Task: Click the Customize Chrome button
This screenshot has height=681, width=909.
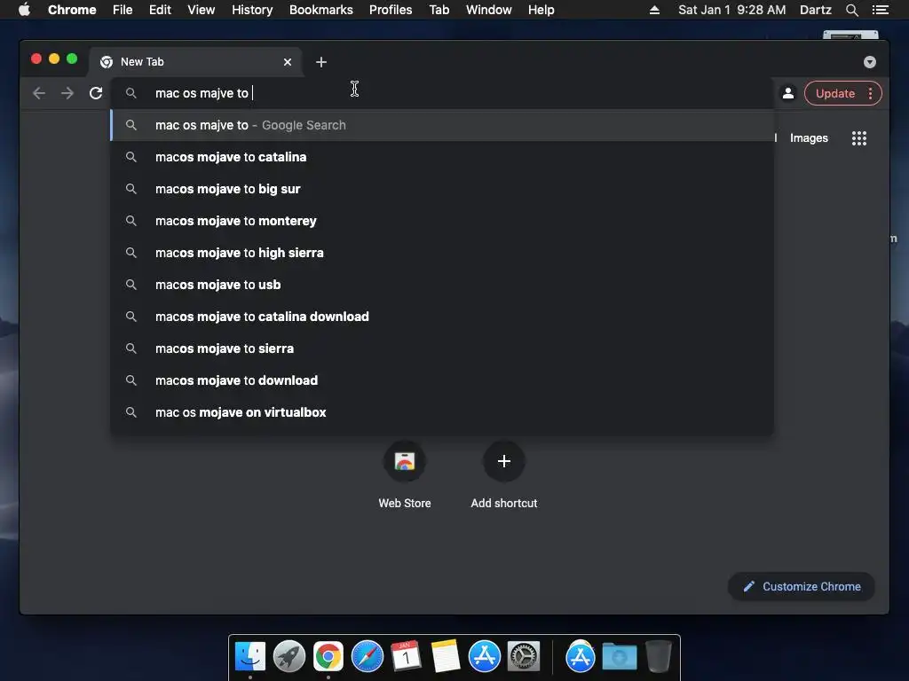Action: tap(802, 587)
